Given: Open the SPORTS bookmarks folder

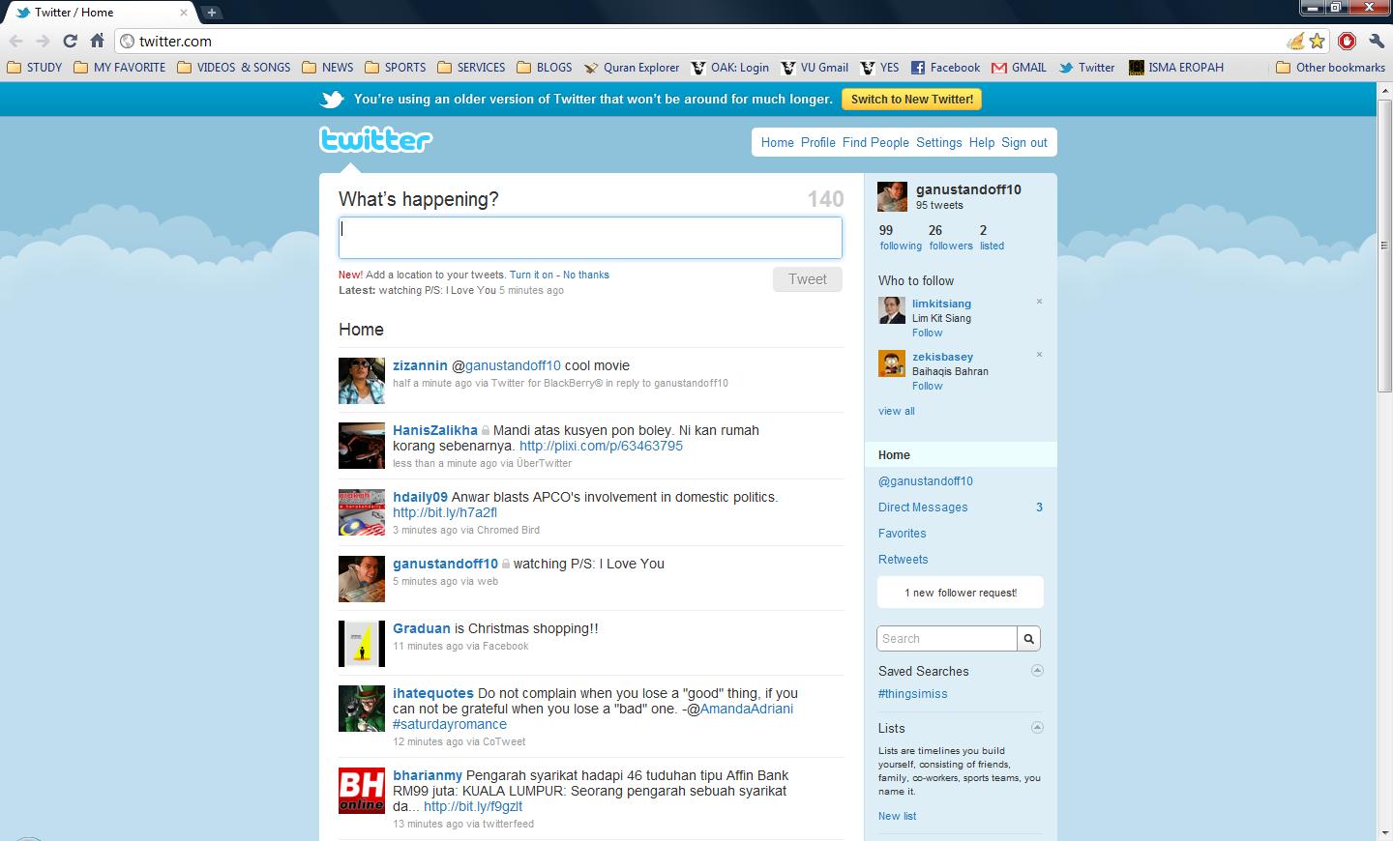Looking at the screenshot, I should click(x=396, y=68).
